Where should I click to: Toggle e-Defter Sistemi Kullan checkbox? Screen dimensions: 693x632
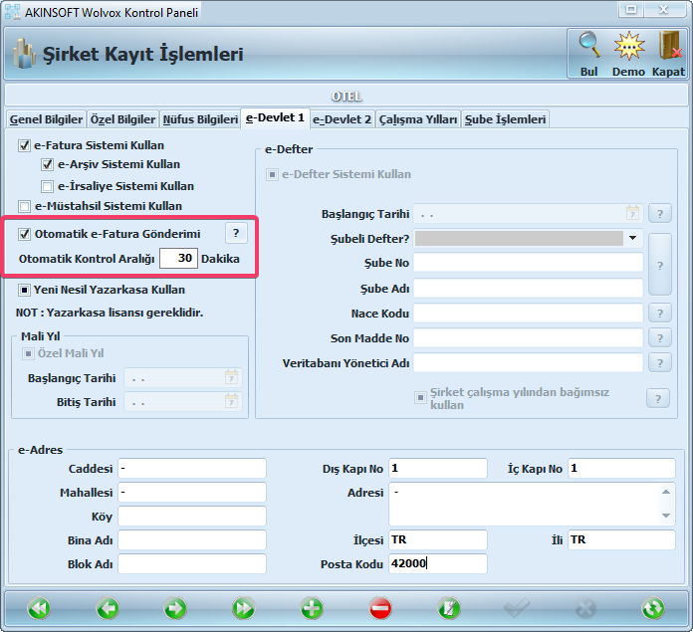coord(272,175)
